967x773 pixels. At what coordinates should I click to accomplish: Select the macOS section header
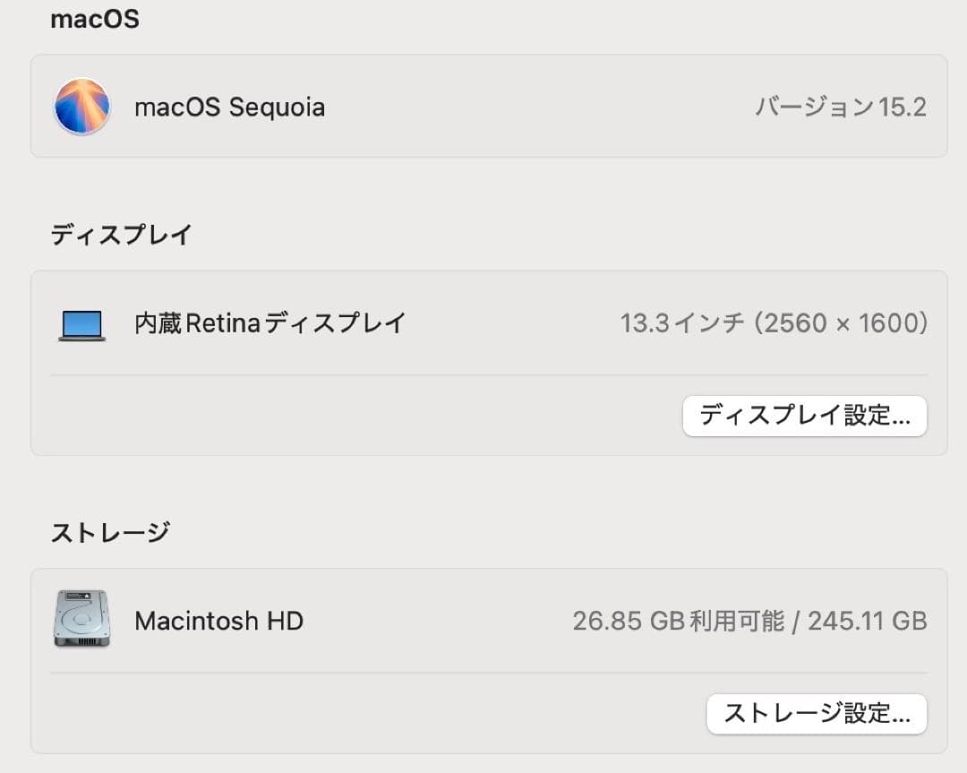(x=95, y=19)
